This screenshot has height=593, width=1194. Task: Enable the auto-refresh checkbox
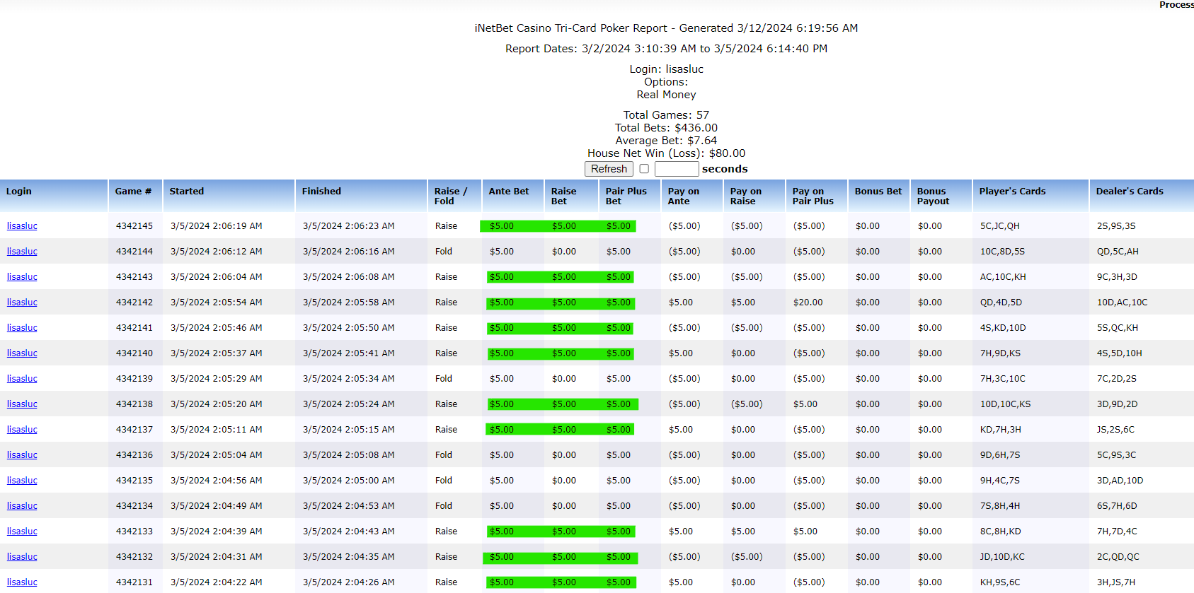644,169
